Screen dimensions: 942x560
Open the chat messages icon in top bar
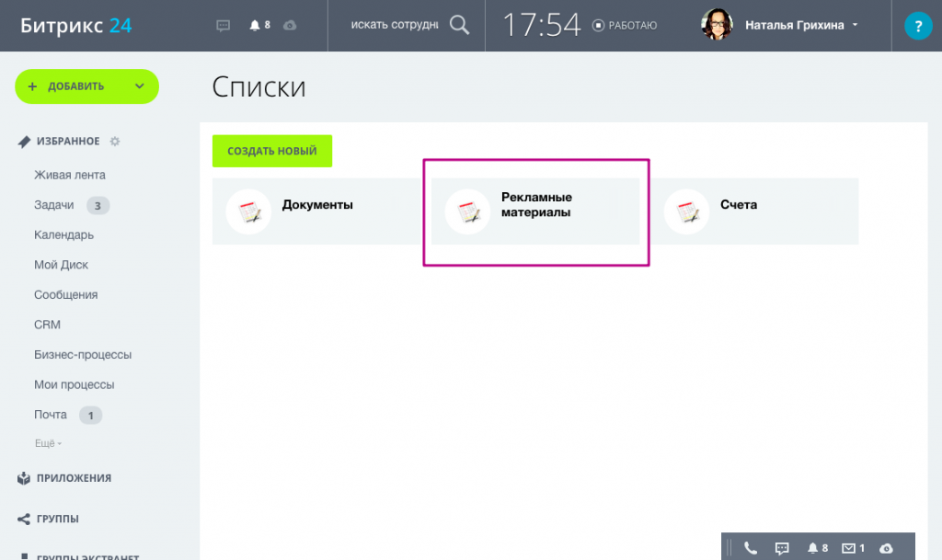point(223,26)
